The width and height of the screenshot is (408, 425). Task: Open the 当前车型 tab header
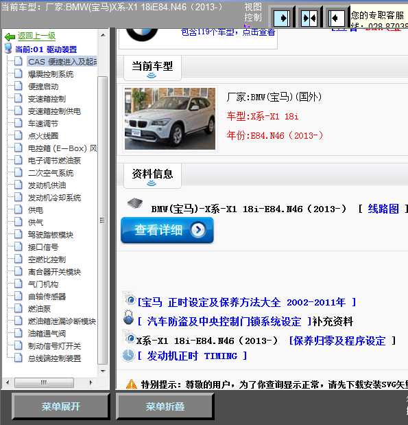[x=152, y=68]
